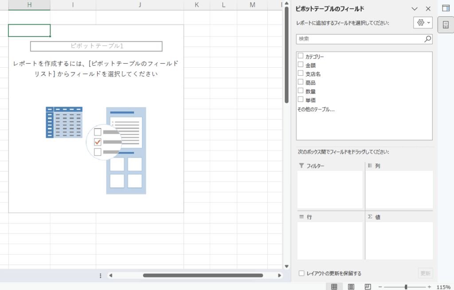Screen dimensions: 454x290
Task: Click the search magnifier icon in field list
Action: 427,39
